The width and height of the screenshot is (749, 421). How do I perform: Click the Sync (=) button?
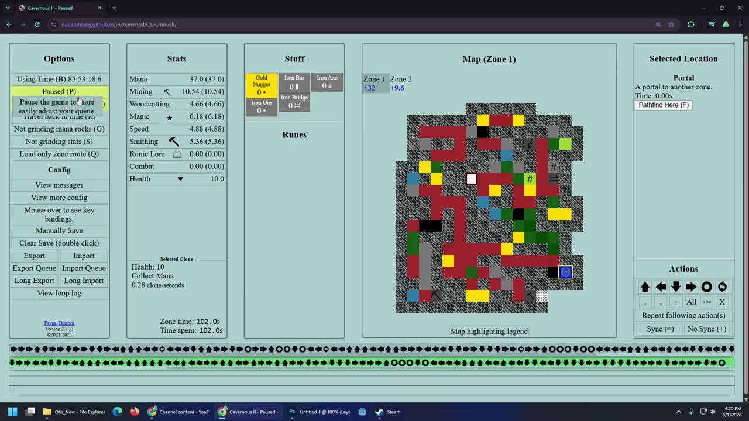(x=660, y=329)
